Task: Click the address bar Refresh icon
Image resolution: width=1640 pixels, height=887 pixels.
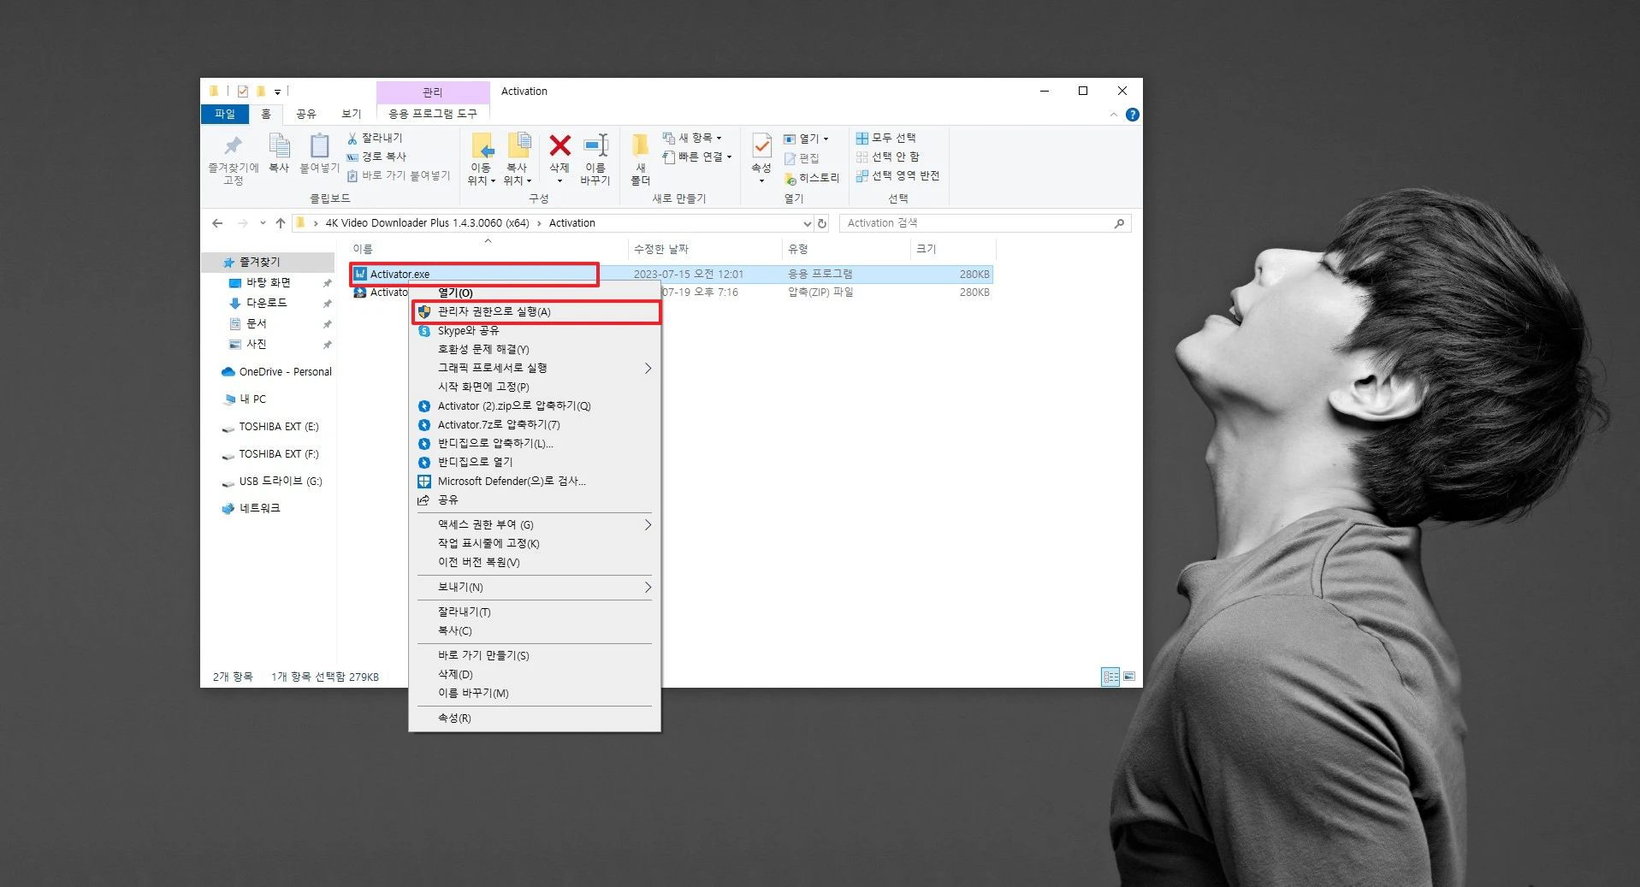Action: pyautogui.click(x=822, y=223)
